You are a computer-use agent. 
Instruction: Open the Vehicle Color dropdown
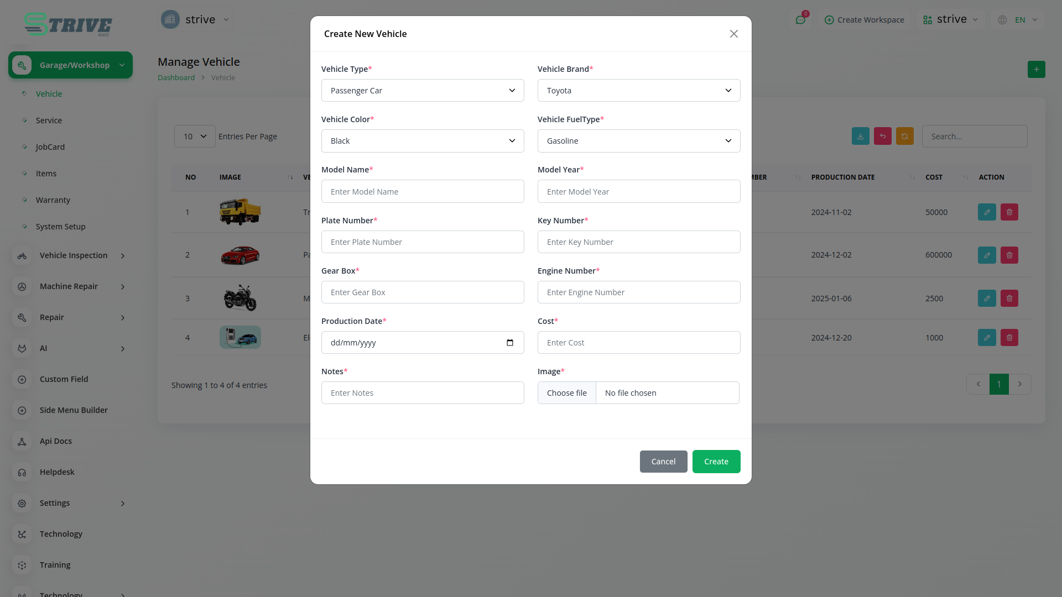(x=423, y=141)
